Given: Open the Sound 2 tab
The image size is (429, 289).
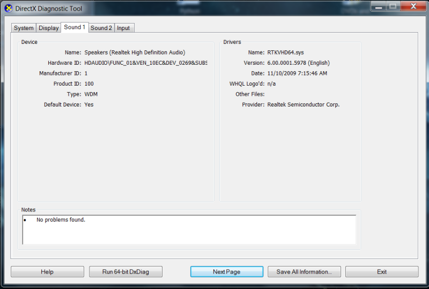Looking at the screenshot, I should point(101,28).
